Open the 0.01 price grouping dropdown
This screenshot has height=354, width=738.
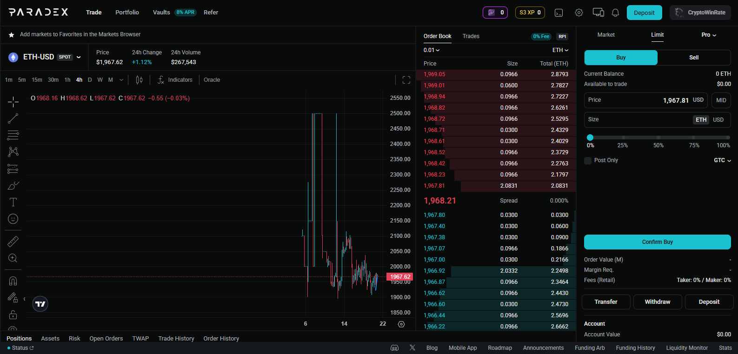coord(432,50)
